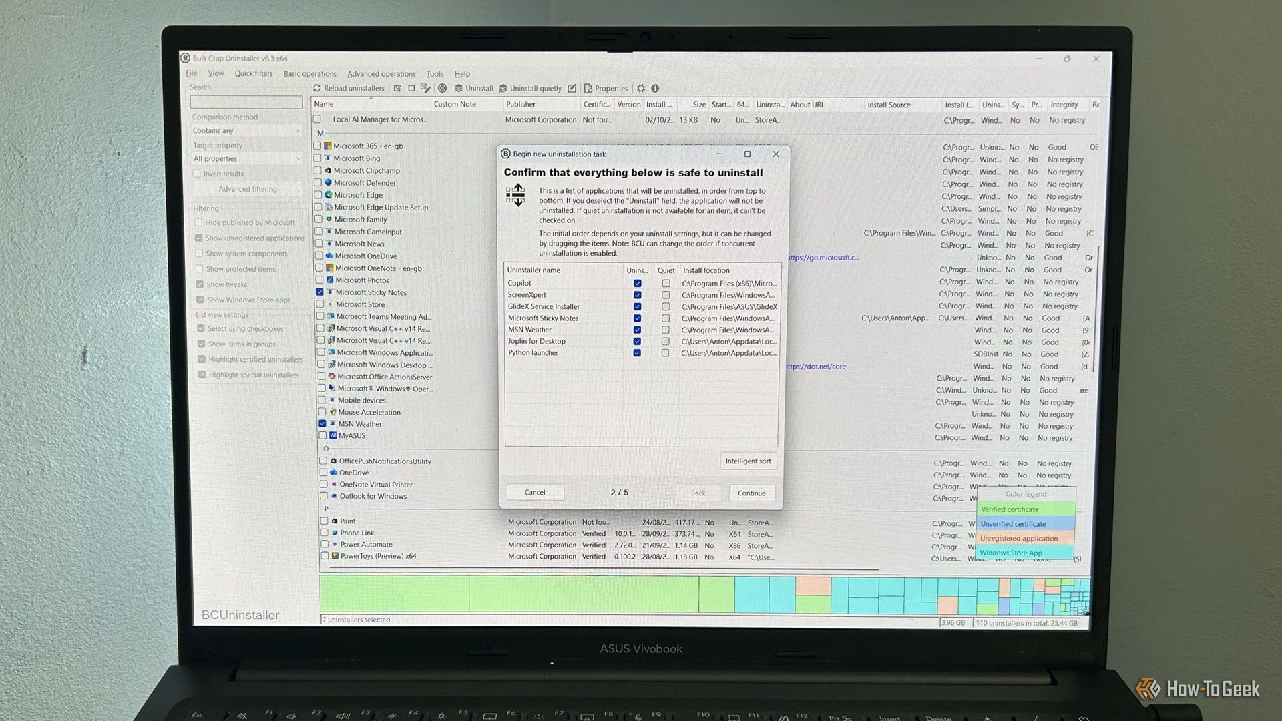This screenshot has width=1282, height=721.
Task: Click the Publisher column header
Action: click(x=541, y=104)
